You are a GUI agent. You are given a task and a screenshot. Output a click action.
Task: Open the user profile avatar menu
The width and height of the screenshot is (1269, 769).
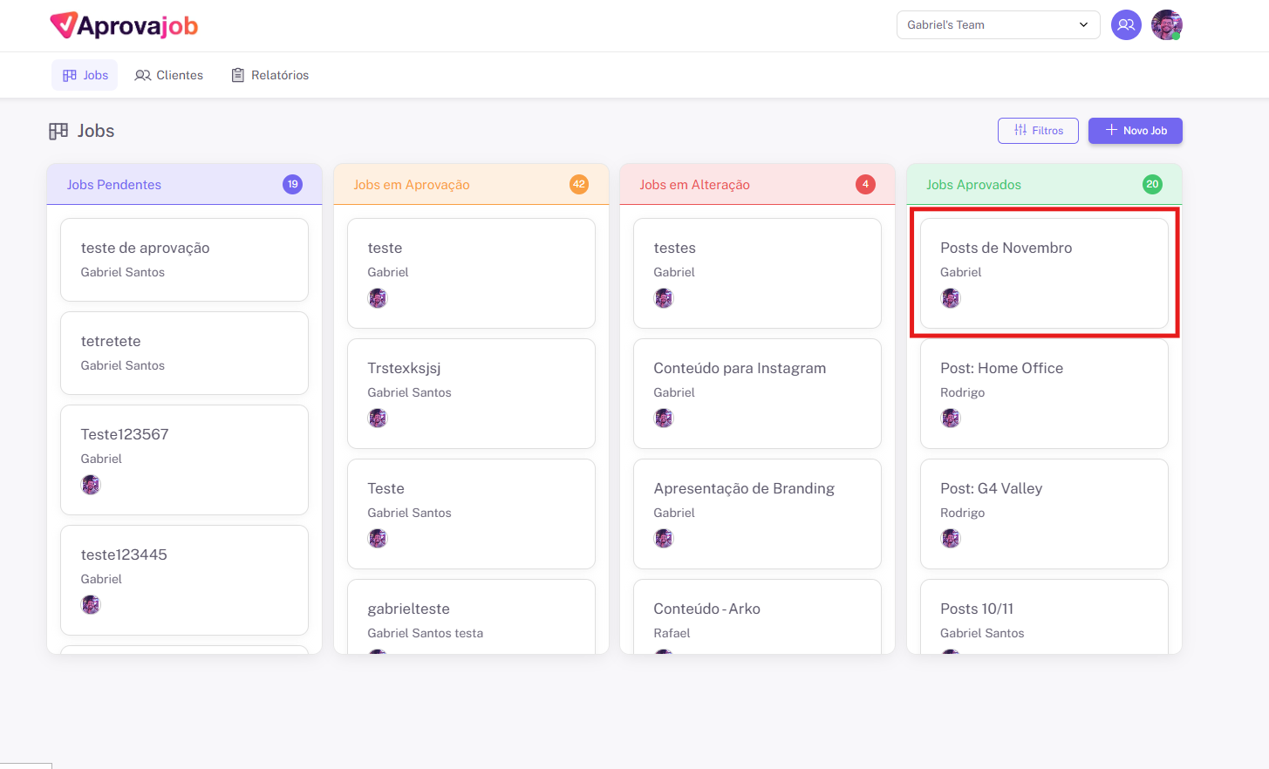(x=1166, y=25)
